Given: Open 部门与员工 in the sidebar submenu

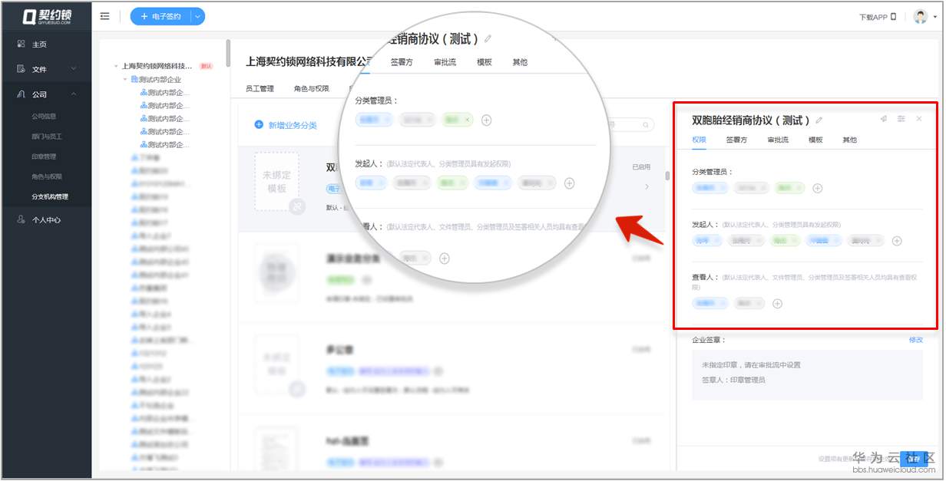Looking at the screenshot, I should [47, 137].
